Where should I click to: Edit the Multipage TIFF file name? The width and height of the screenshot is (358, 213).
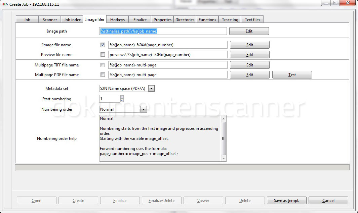pos(249,65)
